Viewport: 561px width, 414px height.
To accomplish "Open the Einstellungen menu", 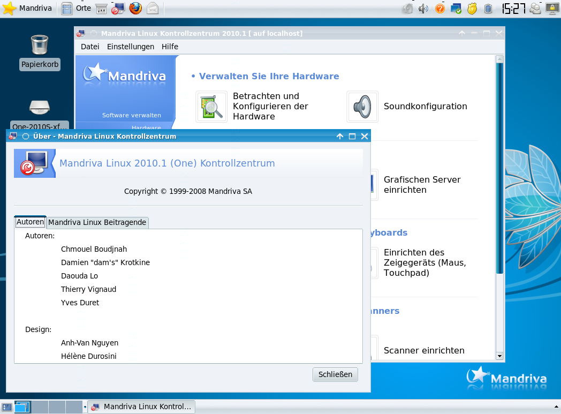I will (131, 47).
